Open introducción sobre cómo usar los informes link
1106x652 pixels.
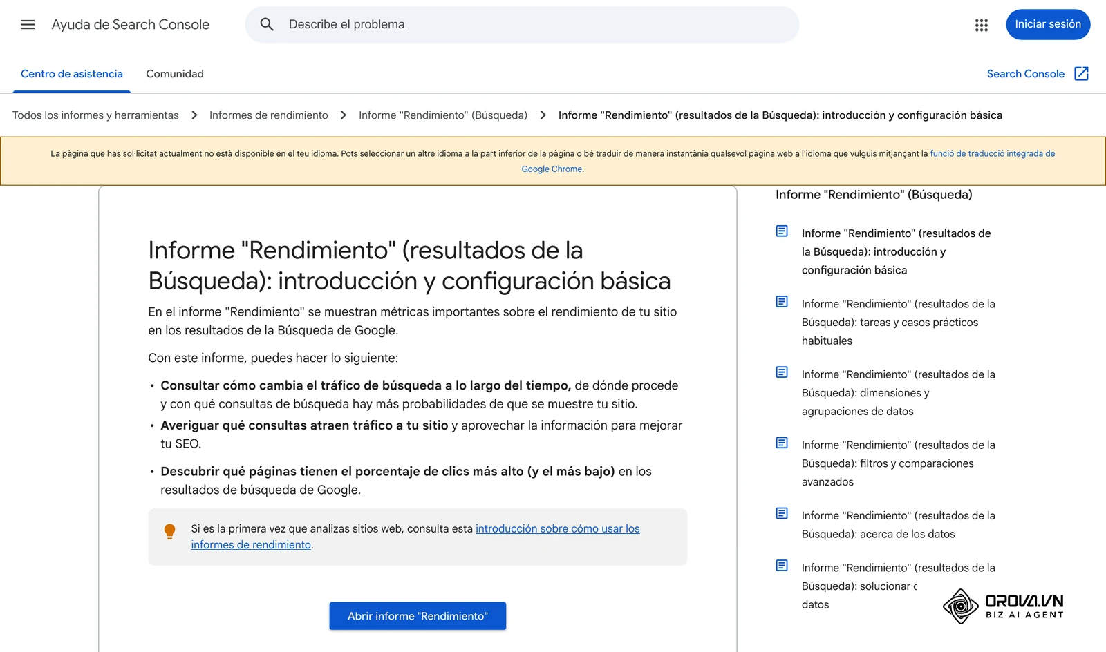558,529
